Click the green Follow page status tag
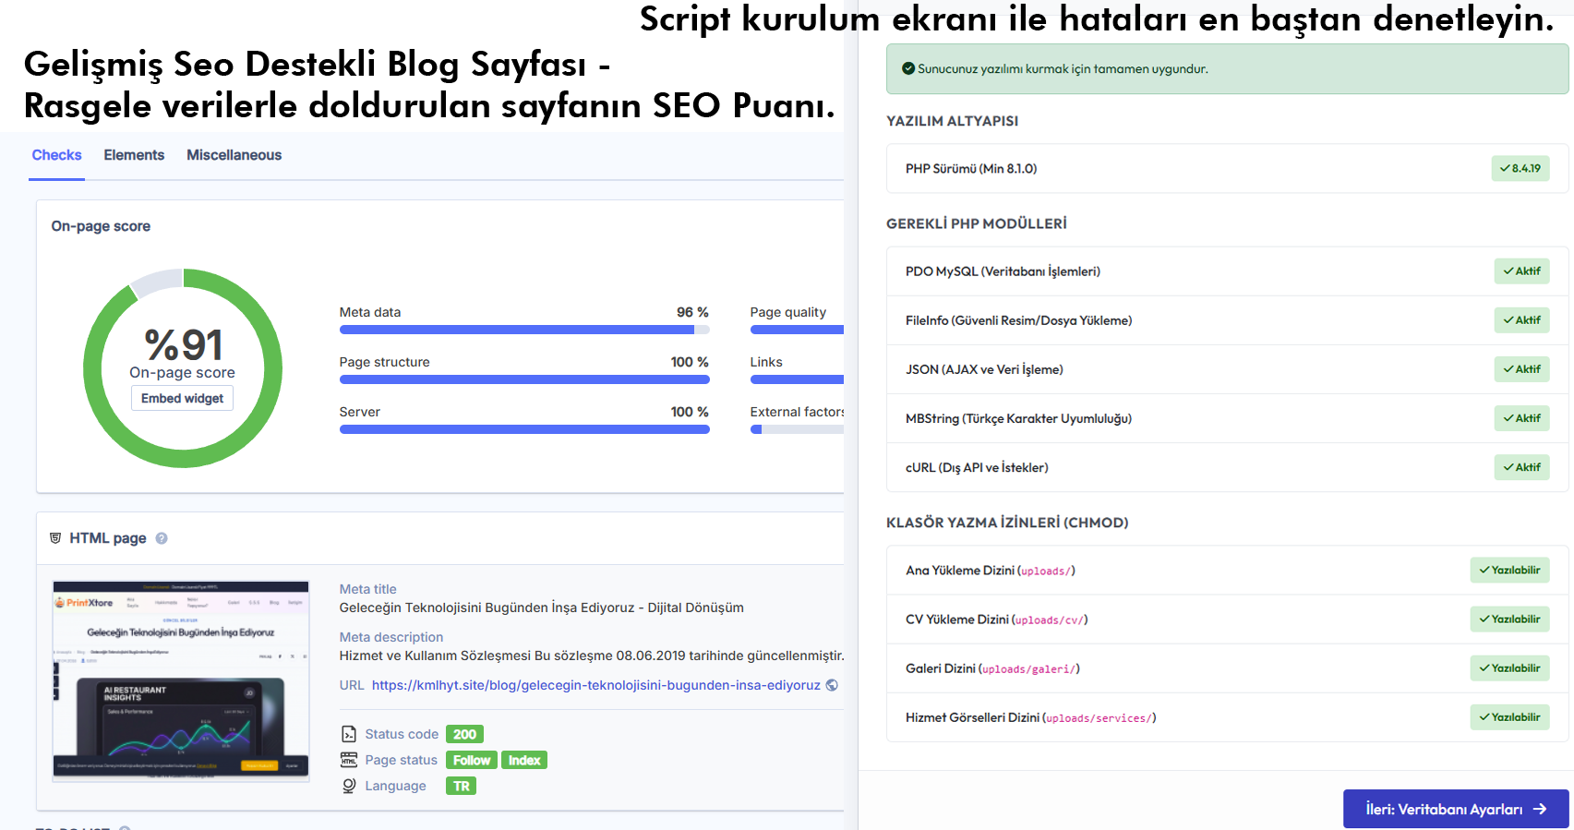Screen dimensions: 1574x830 pyautogui.click(x=472, y=760)
